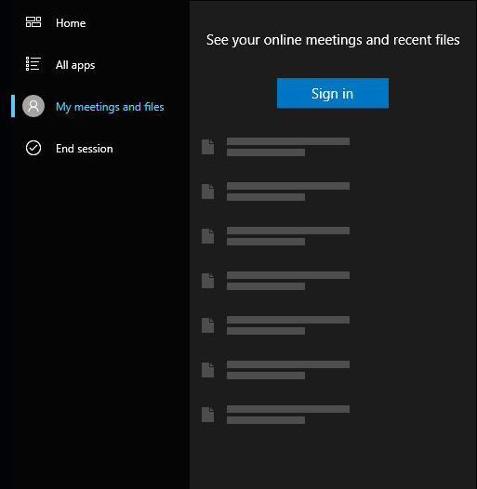Screen dimensions: 477x489
Task: Select the last placeholder file row
Action: pyautogui.click(x=275, y=415)
